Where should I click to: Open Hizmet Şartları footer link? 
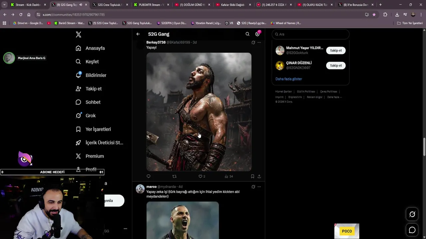click(x=283, y=92)
